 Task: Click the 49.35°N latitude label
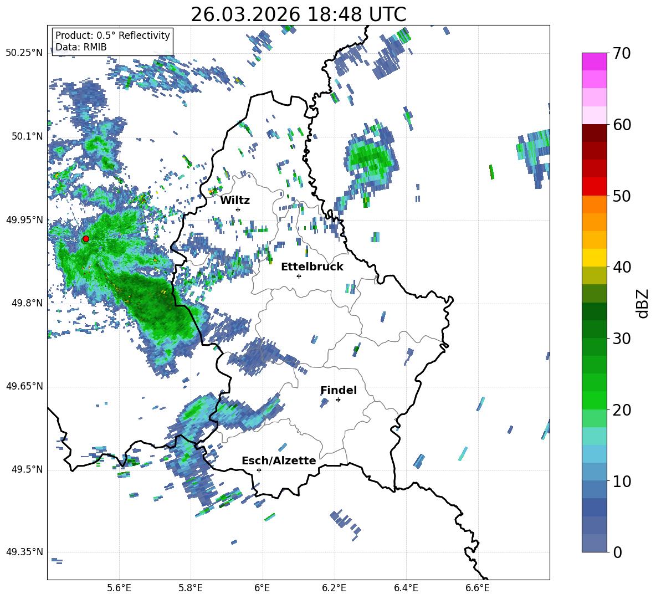(24, 552)
